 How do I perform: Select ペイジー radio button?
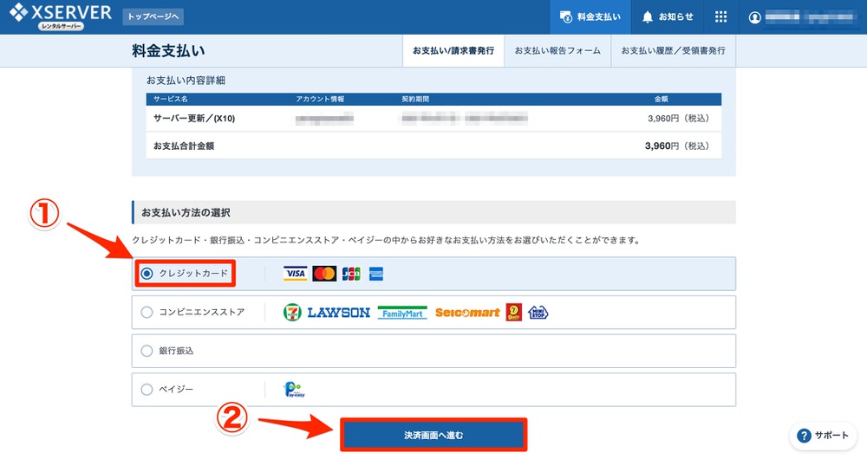pos(147,390)
